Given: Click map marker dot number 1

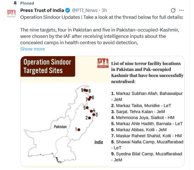Looking at the screenshot, I should tap(79, 129).
